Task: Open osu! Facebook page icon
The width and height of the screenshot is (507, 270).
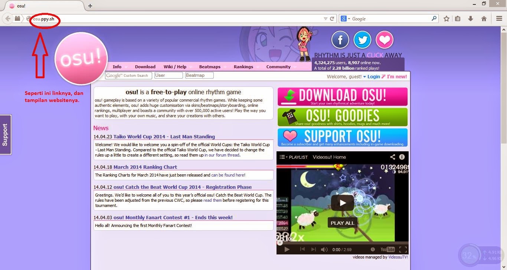Action: pos(340,40)
